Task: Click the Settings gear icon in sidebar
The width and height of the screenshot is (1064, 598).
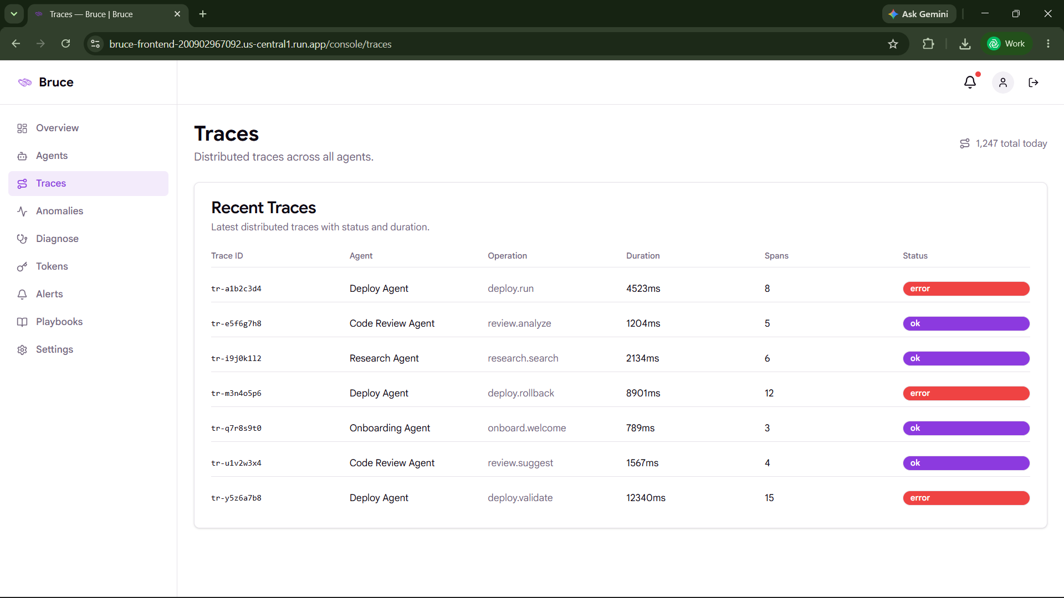Action: pos(22,350)
